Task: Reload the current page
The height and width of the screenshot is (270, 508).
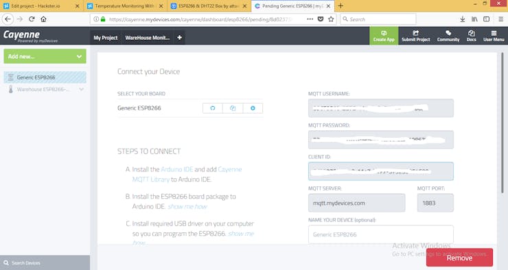Action: [32, 19]
